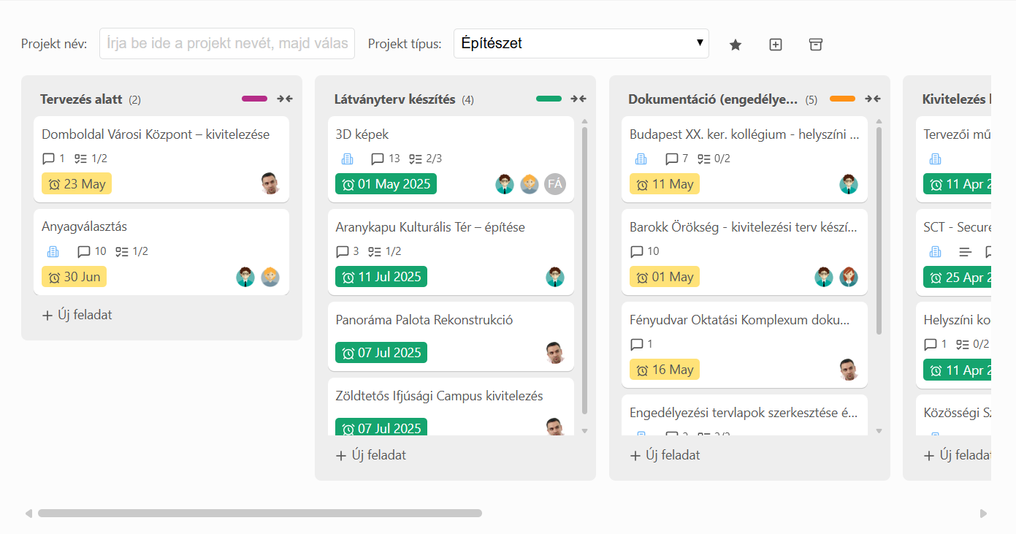Viewport: 1016px width, 534px height.
Task: Add a task via Új feladat in Dokumentáció column
Action: (x=666, y=454)
